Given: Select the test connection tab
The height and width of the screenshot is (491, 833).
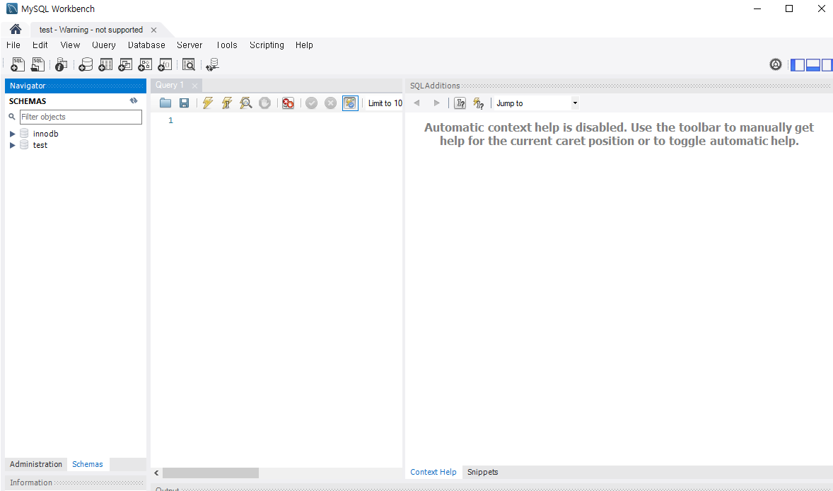Looking at the screenshot, I should tap(91, 30).
